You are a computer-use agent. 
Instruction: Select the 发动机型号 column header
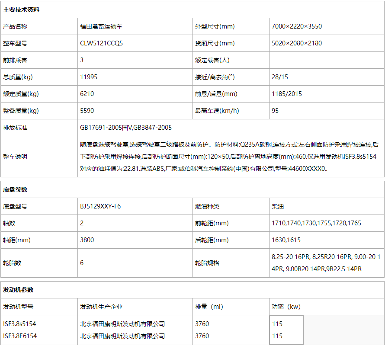coord(18,307)
